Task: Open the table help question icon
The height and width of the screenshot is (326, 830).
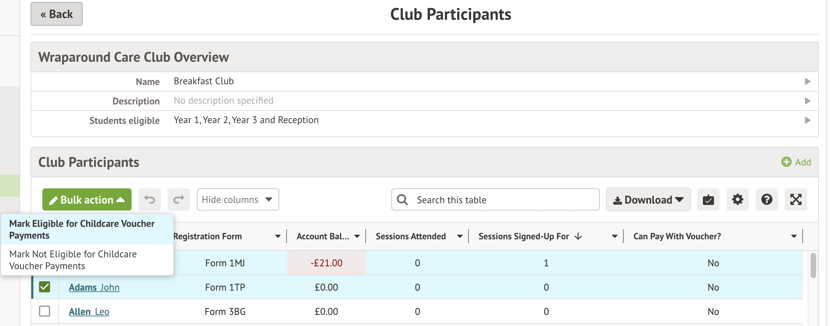Action: (766, 200)
